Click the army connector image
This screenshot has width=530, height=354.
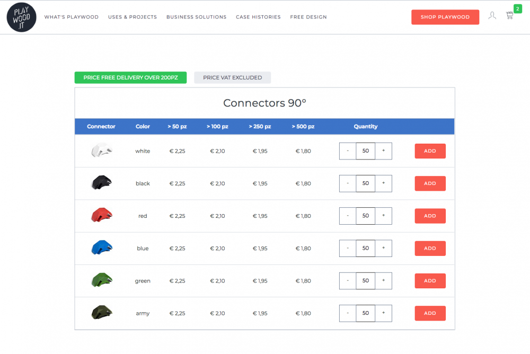click(x=101, y=313)
